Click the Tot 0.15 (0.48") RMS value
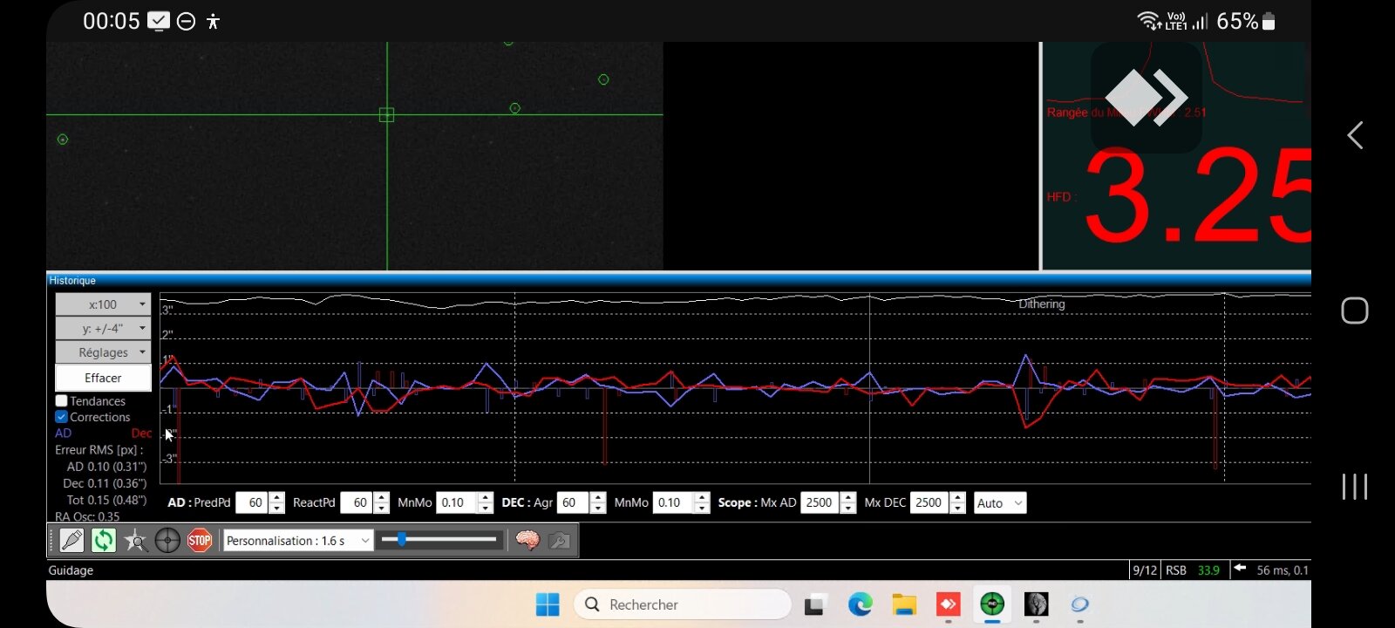1395x628 pixels. point(106,500)
